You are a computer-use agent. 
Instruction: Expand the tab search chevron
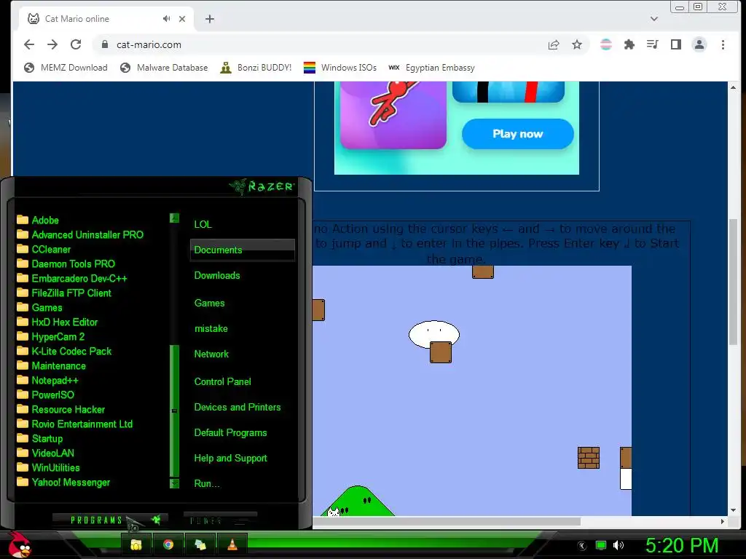tap(654, 19)
